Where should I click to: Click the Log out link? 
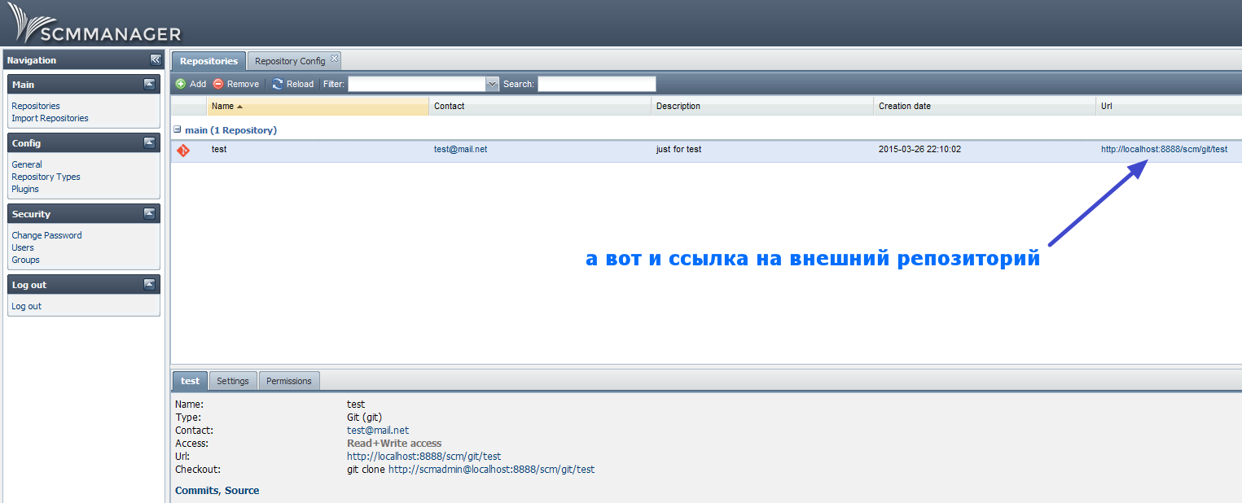pyautogui.click(x=26, y=306)
